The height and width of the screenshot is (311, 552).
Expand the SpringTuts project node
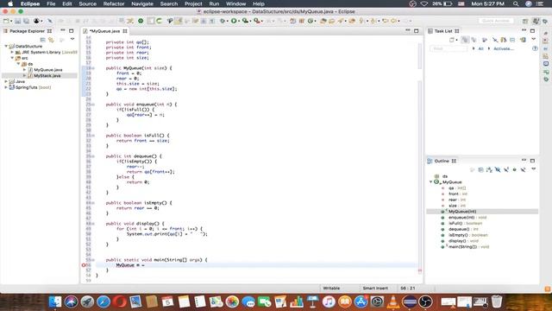6,87
